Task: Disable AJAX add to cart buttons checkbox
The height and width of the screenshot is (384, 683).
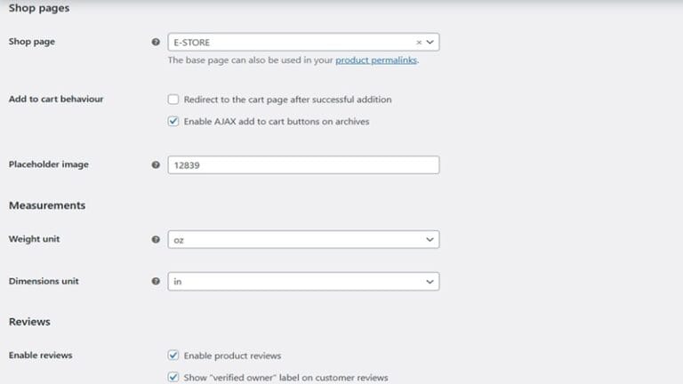Action: [x=174, y=122]
